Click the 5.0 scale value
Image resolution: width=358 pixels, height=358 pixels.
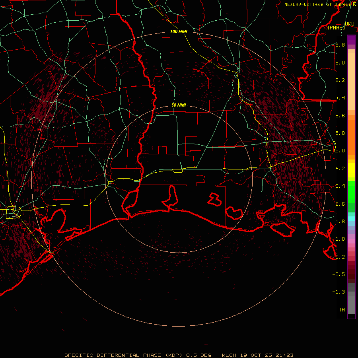[340, 151]
